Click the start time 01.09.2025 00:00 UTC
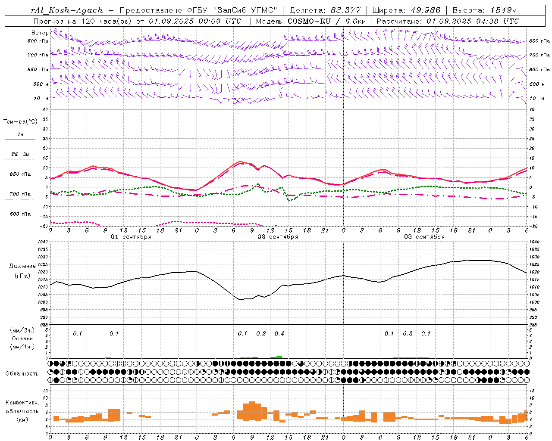Viewport: 552px width, 441px height. pos(195,21)
